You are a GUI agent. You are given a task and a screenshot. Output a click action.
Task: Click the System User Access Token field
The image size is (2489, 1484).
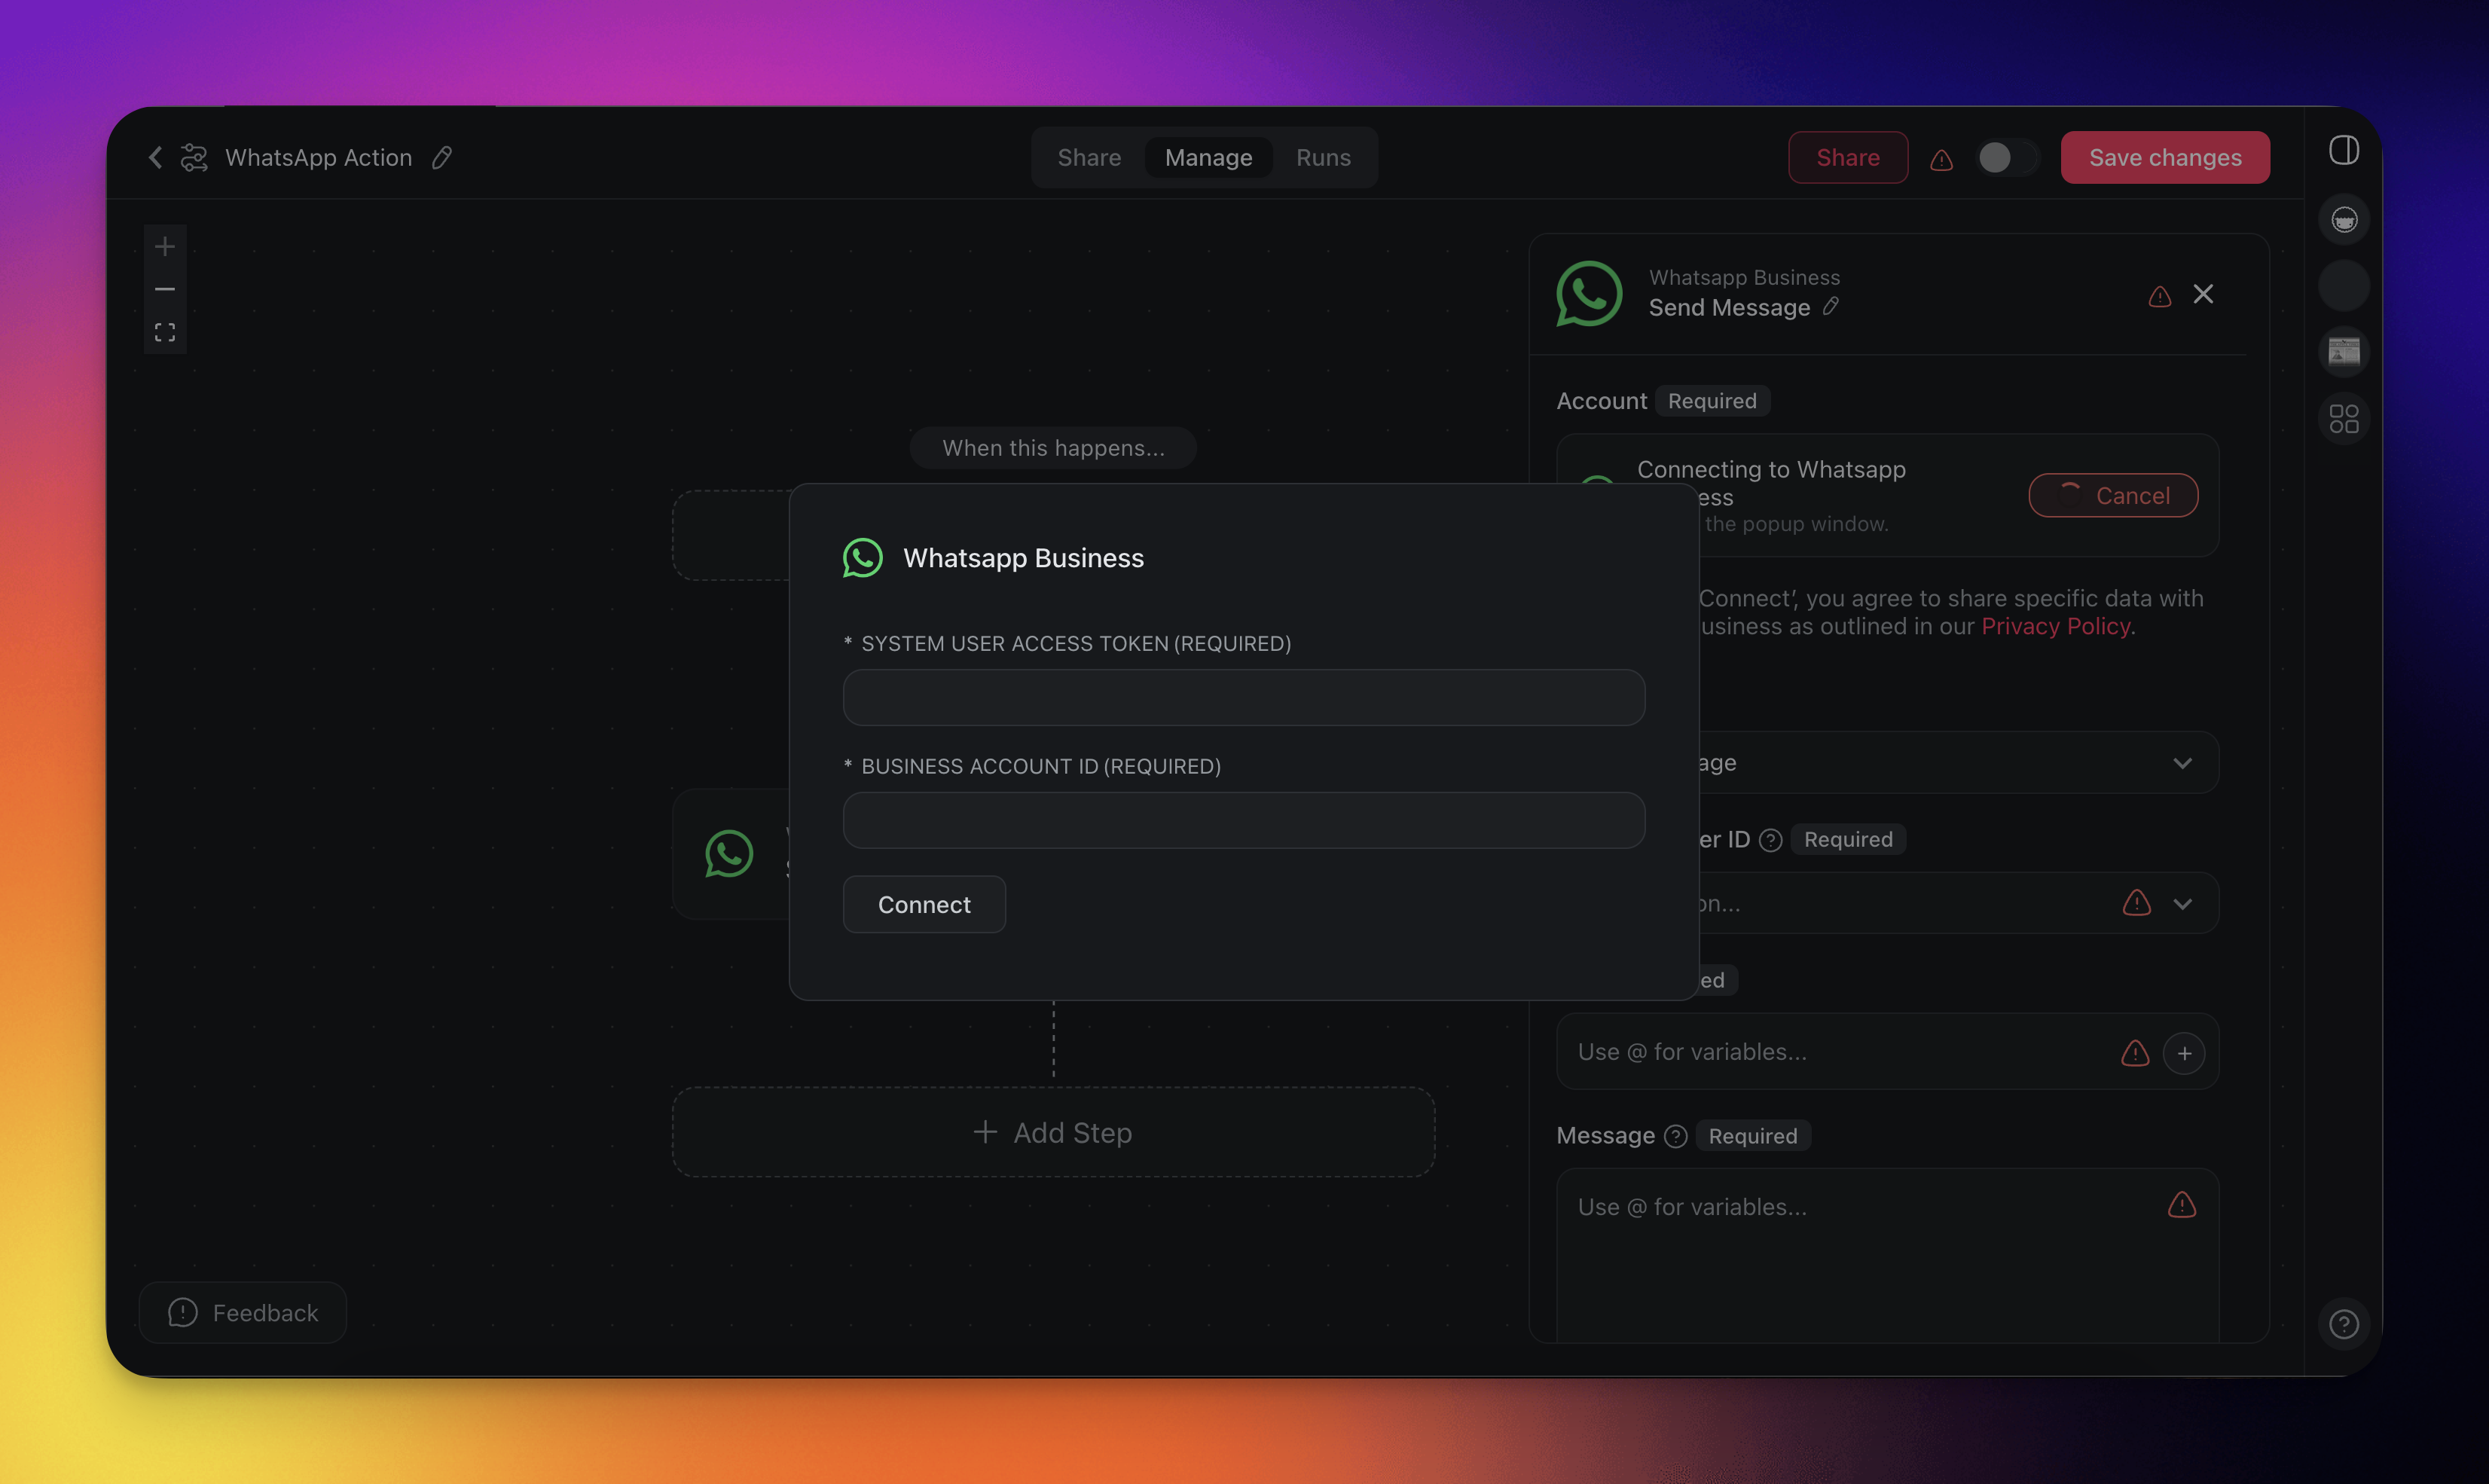pyautogui.click(x=1243, y=697)
